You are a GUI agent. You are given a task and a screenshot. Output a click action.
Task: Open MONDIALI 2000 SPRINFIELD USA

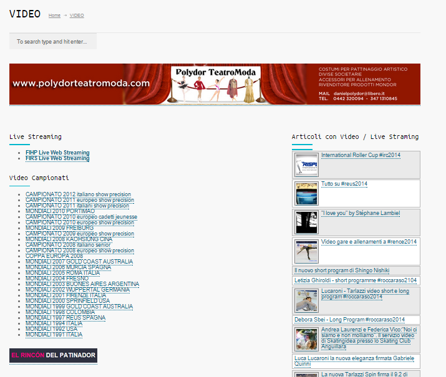[x=68, y=301]
